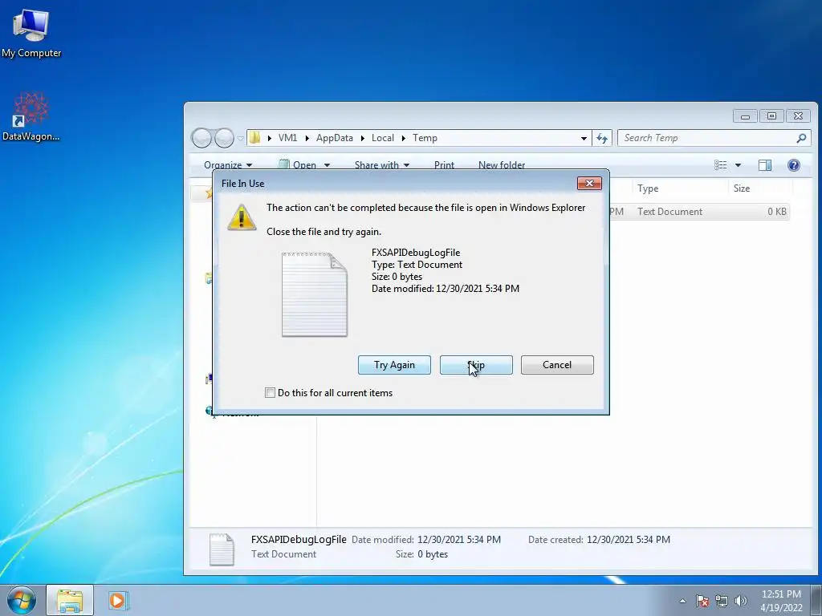Click FXSAPIDebugLogFile name in details pane
This screenshot has width=822, height=616.
[x=299, y=539]
